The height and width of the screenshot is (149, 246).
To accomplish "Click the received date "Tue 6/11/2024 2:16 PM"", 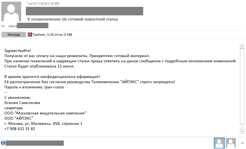I will (43, 4).
